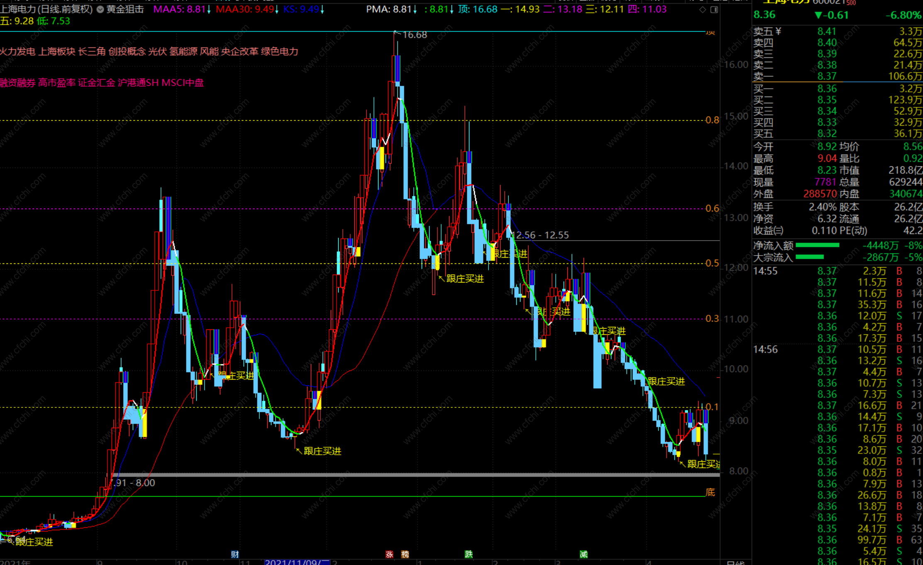Click the green 跌 marker icon
The height and width of the screenshot is (565, 923).
[x=469, y=554]
